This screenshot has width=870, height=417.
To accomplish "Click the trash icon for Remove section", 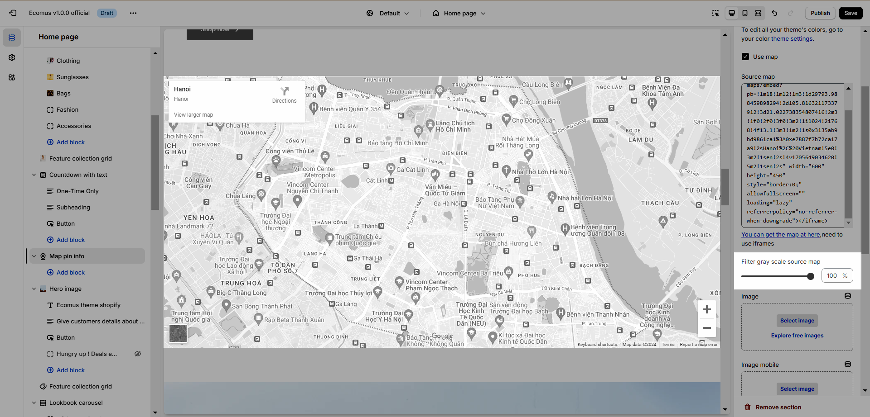I will [x=748, y=407].
